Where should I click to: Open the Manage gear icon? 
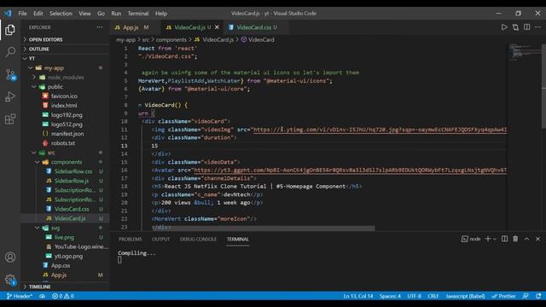(x=10, y=280)
